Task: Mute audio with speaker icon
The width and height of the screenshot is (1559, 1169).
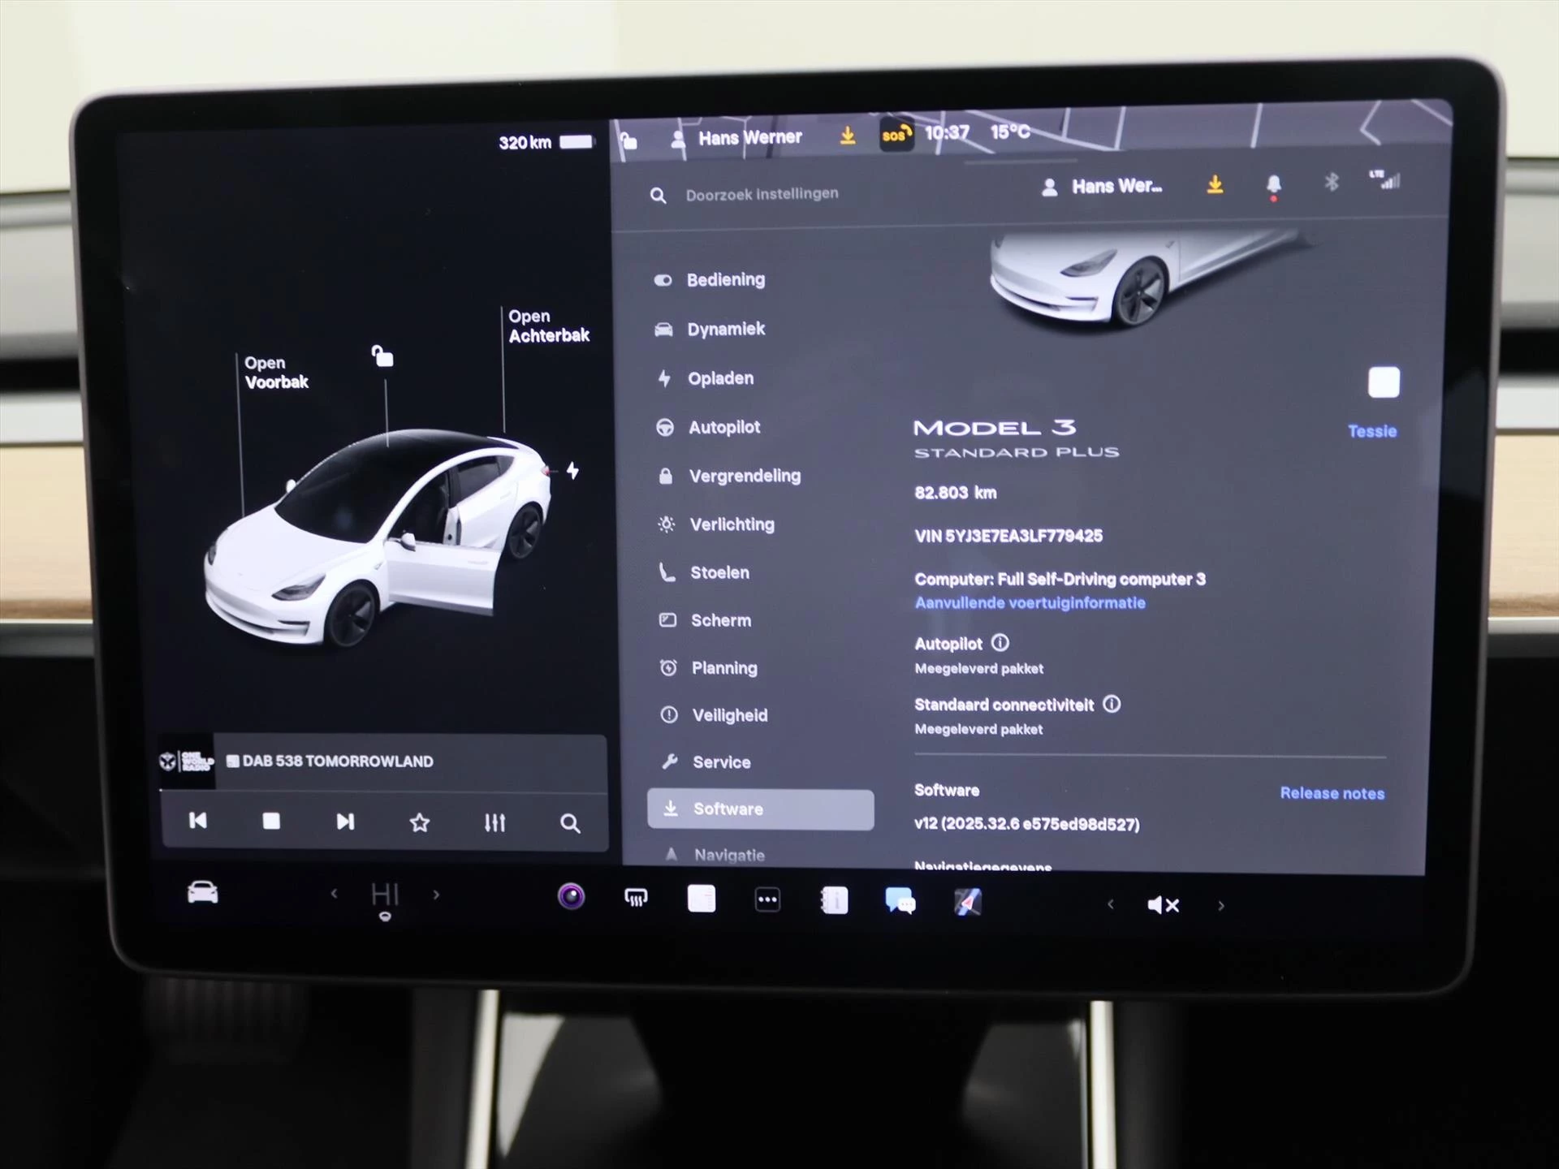Action: pyautogui.click(x=1163, y=905)
